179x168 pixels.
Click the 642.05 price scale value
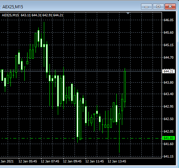(169, 132)
